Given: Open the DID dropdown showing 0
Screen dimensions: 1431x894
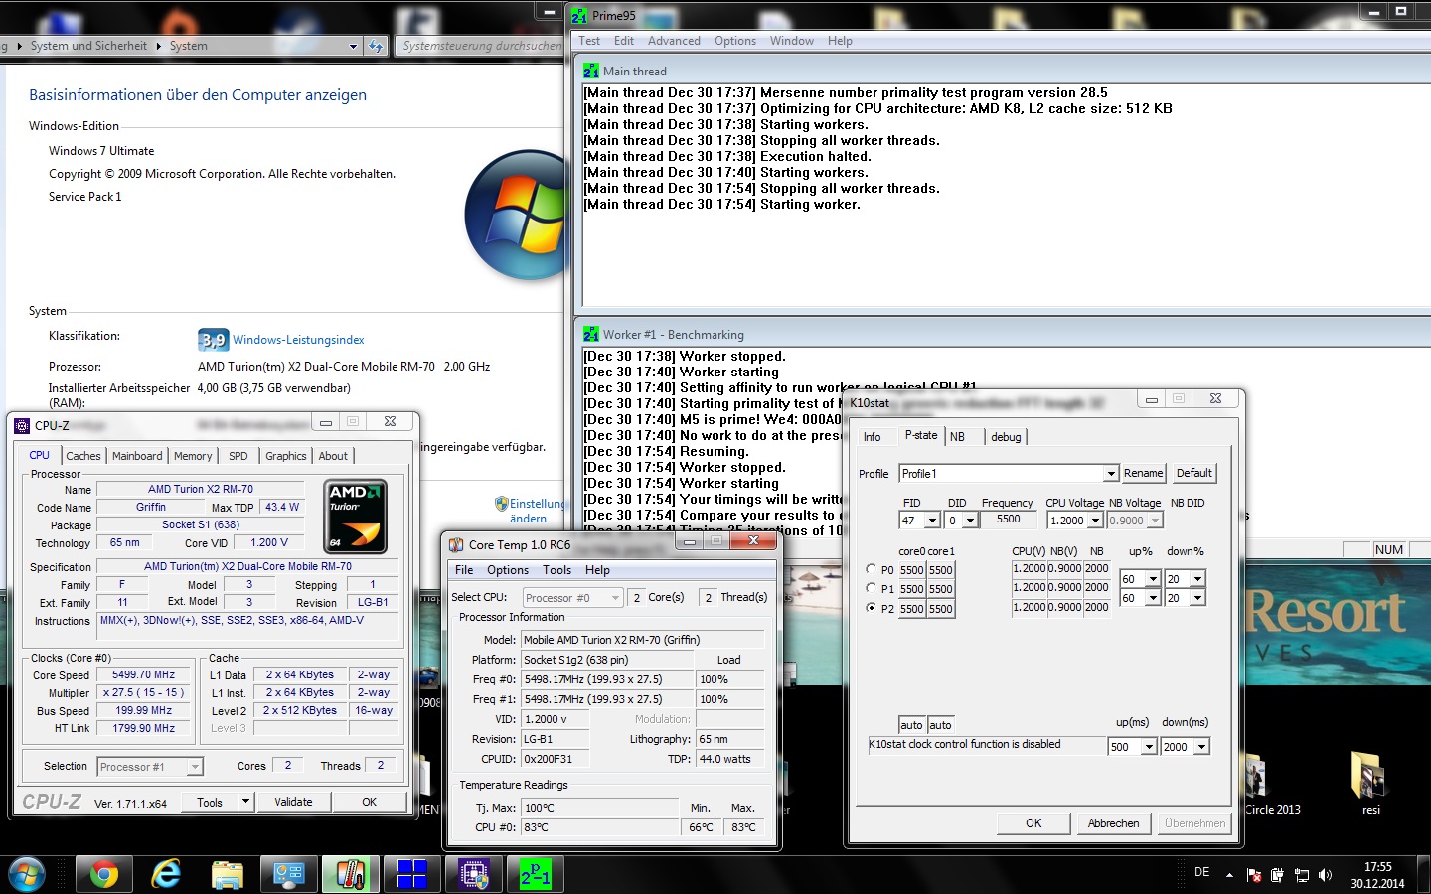Looking at the screenshot, I should 969,521.
